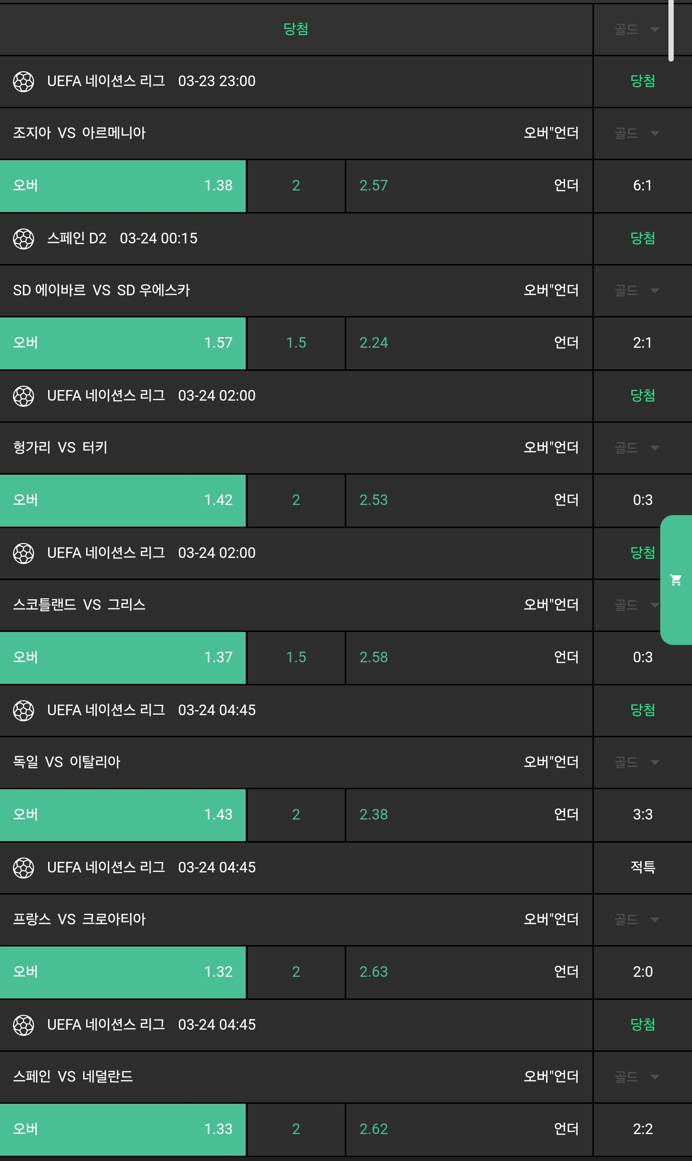Click the 3:3 score result cell

click(x=642, y=815)
